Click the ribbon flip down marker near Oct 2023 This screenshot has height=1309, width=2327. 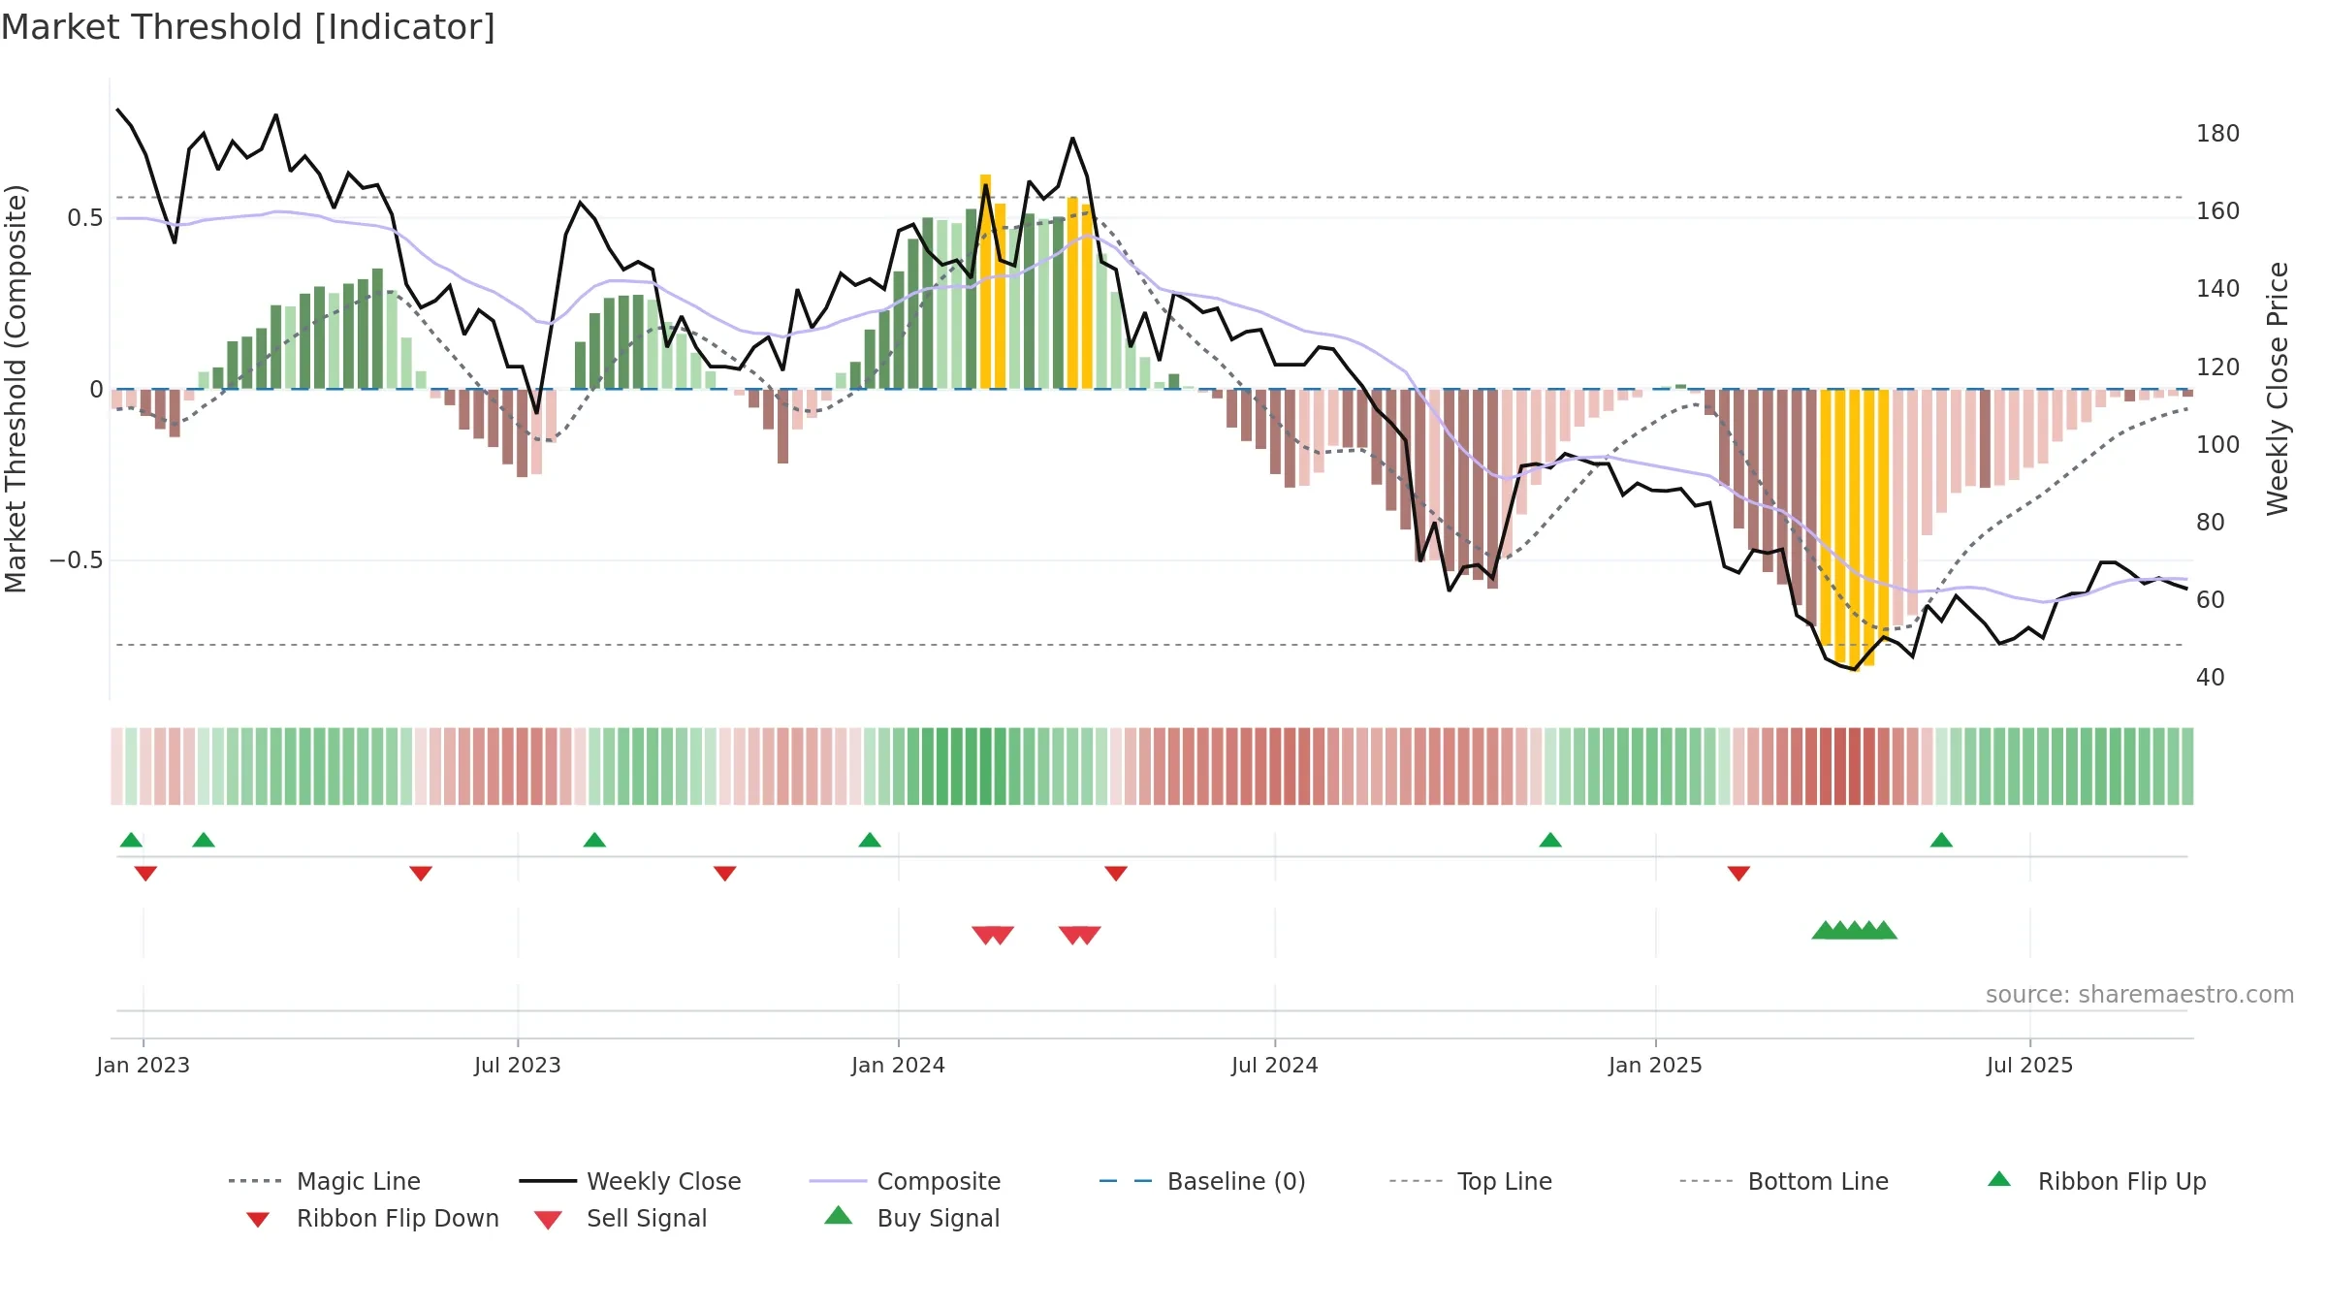click(725, 874)
